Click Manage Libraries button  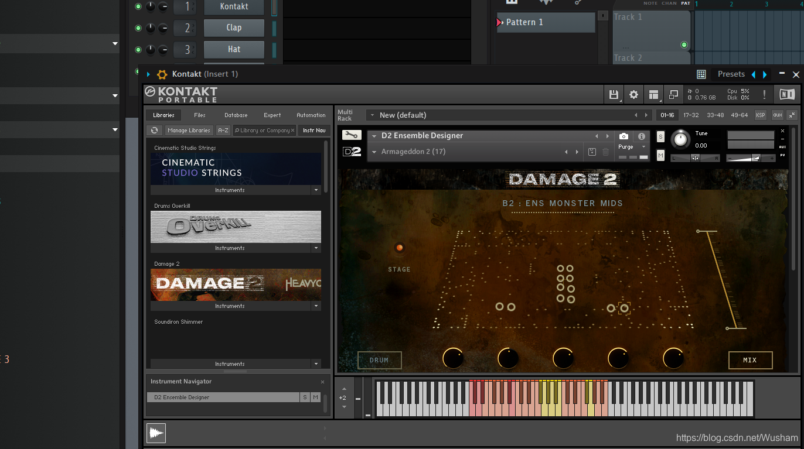point(189,131)
